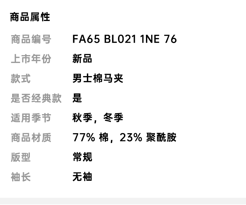
Task: Click the 男士棉马夹 style value
Action: 98,79
